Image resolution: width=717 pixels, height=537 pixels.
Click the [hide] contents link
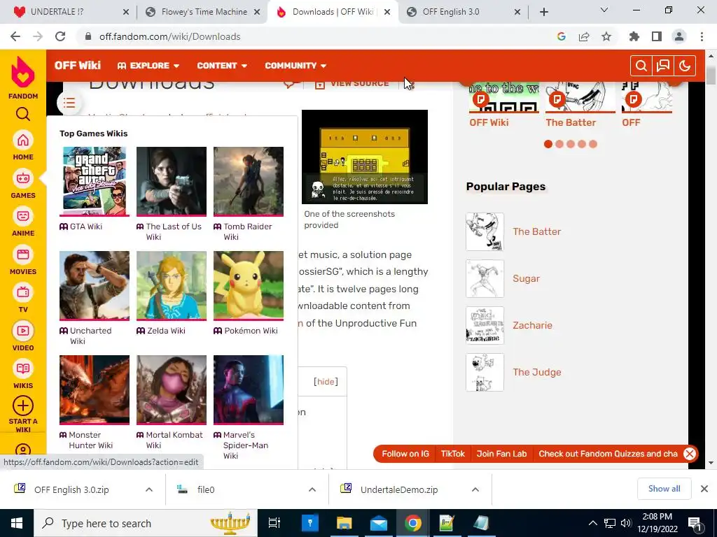[x=326, y=382]
